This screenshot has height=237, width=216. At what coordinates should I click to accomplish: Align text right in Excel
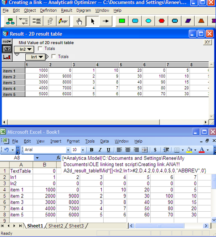[136, 150]
